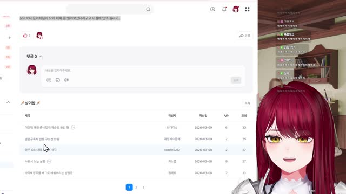
Task: Insert a mention with the @ icon
Action: tap(66, 80)
